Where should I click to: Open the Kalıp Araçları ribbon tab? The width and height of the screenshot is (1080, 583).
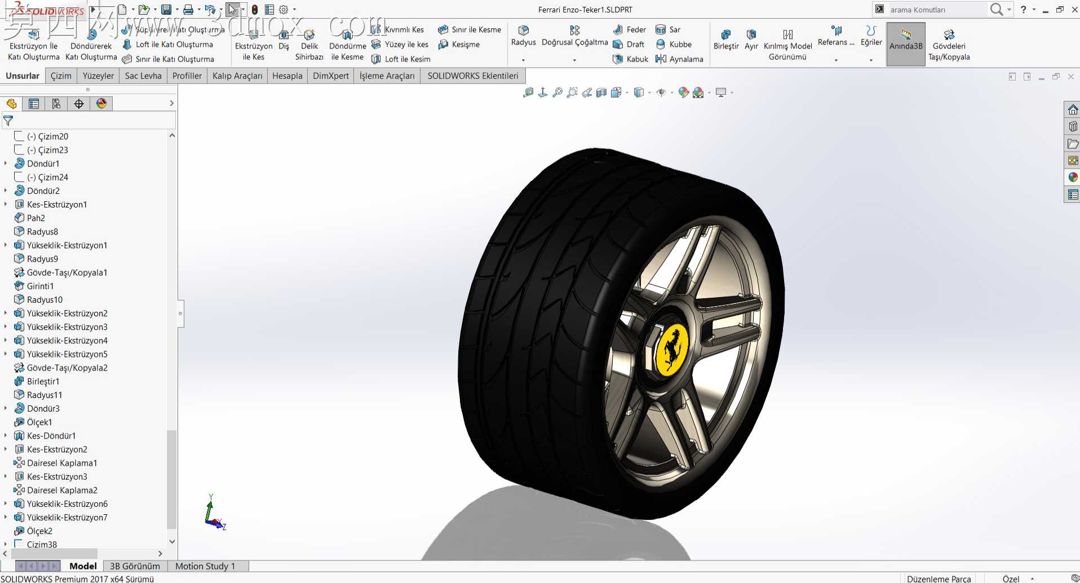point(237,76)
